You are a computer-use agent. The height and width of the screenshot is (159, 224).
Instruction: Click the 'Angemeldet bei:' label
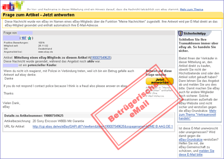point(13,52)
